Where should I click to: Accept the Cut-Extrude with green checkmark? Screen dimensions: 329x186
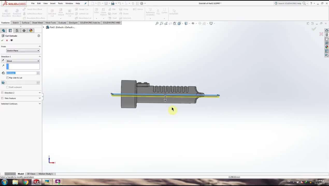pos(2,40)
